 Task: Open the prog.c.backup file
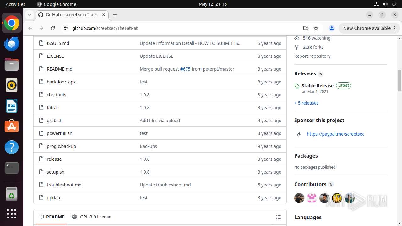click(x=61, y=146)
